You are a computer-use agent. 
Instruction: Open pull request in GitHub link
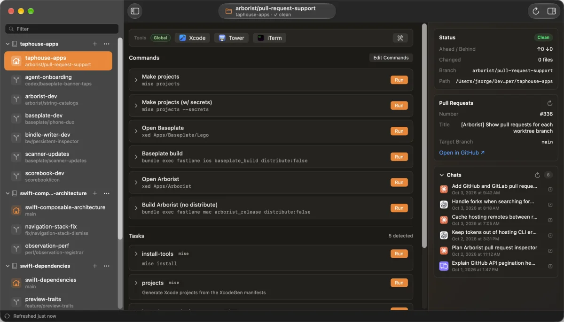[x=462, y=153]
